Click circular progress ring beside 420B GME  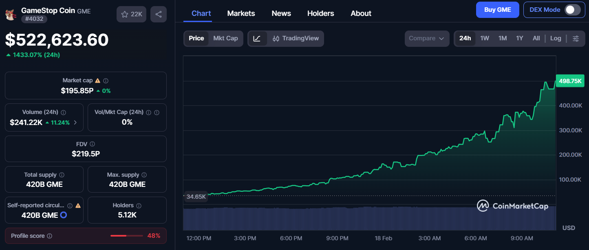coord(64,215)
